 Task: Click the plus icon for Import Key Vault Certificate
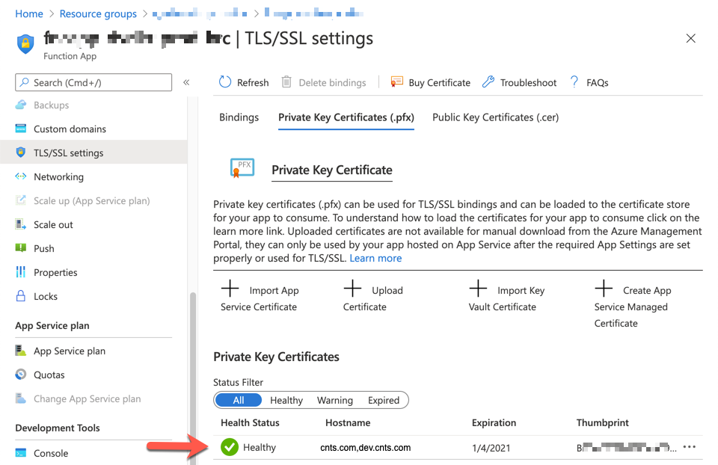478,289
